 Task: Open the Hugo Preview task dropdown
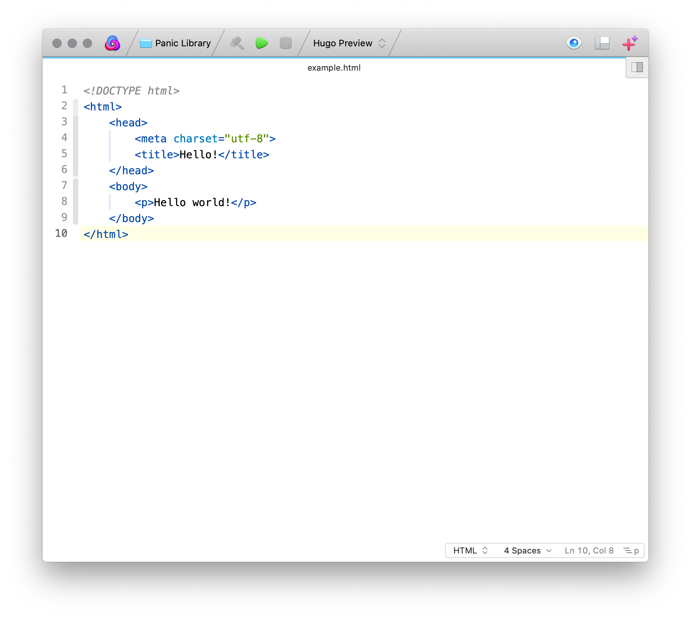(349, 43)
